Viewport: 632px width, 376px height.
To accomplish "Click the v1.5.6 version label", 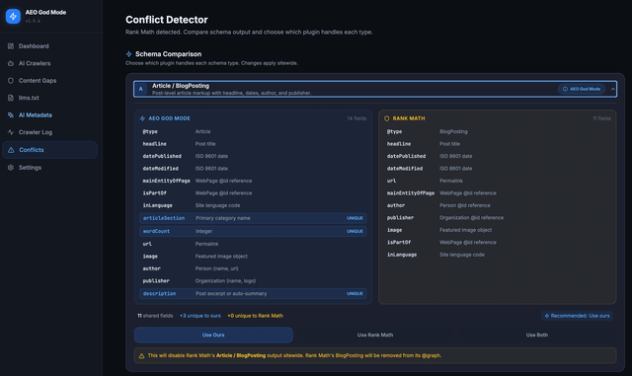I will (33, 21).
